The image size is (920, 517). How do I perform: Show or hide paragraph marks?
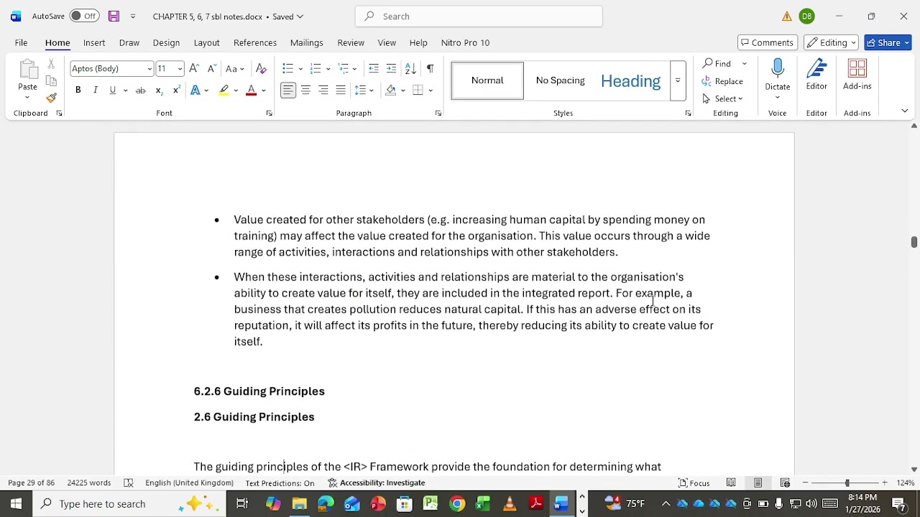[430, 68]
